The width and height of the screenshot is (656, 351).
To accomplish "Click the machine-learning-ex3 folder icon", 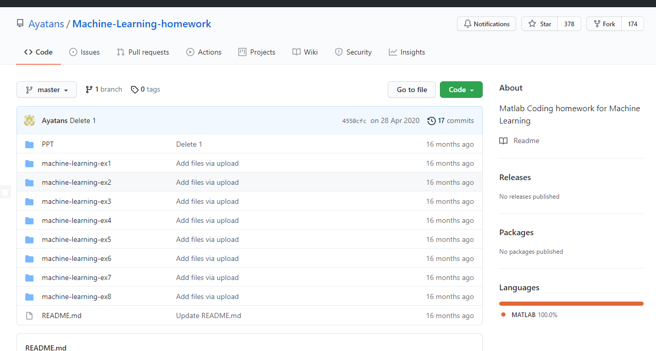I will tap(29, 202).
